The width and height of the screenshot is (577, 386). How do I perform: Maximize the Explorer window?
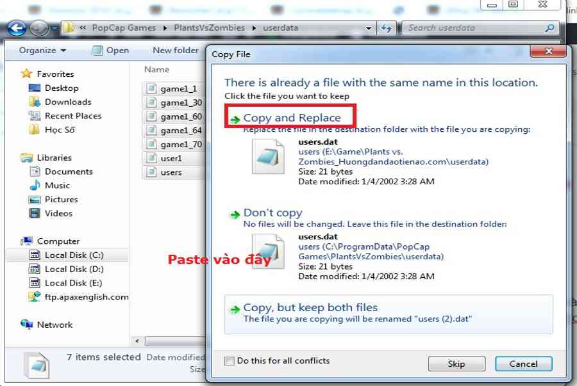point(514,4)
